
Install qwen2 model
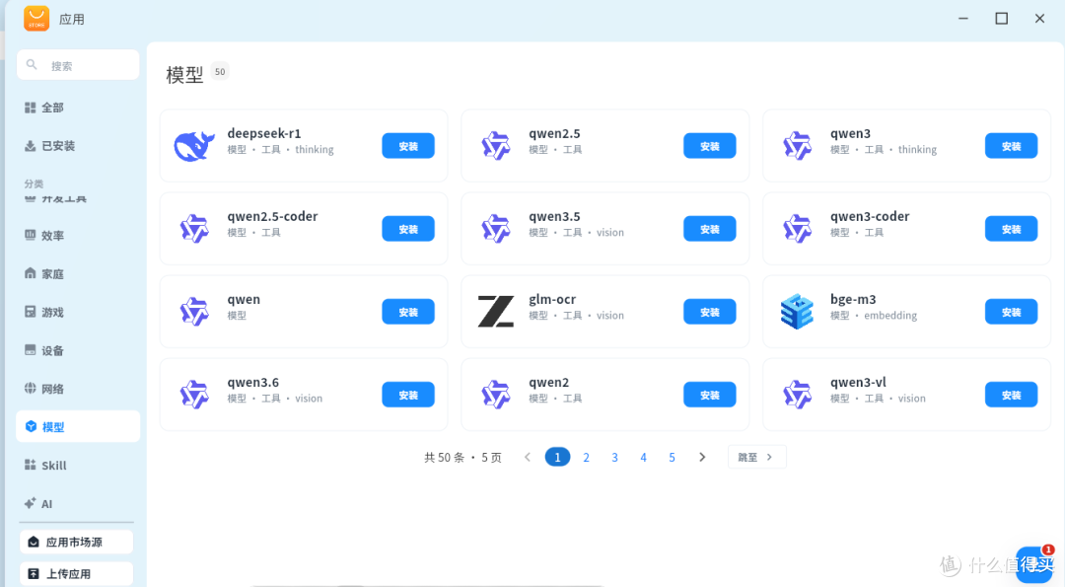tap(710, 395)
